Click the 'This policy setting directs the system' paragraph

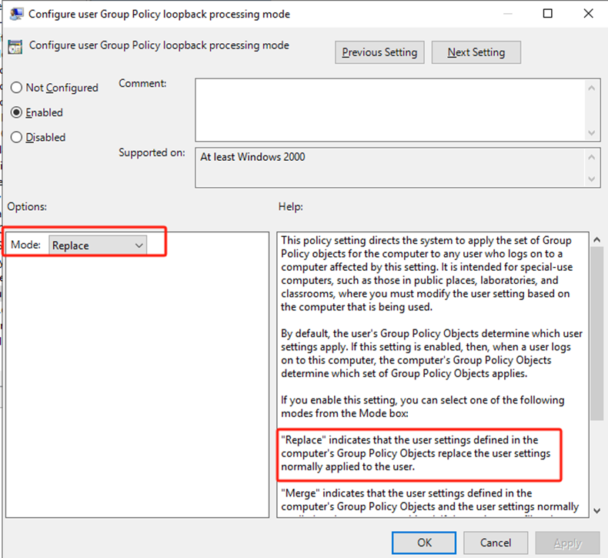click(x=426, y=273)
